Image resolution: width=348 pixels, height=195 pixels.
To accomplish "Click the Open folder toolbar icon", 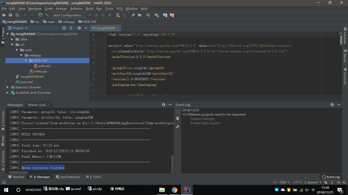I will [4, 15].
